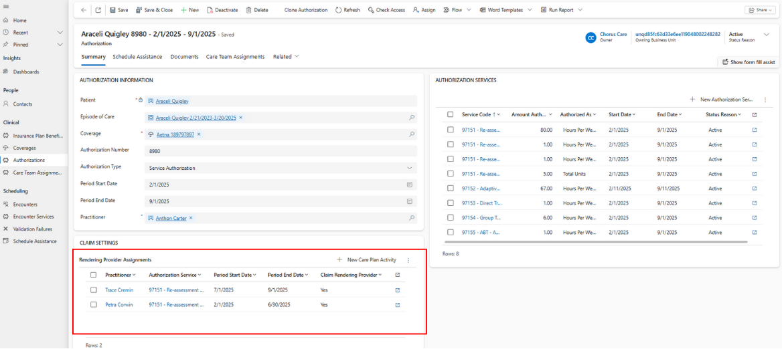Click the Delete command
Viewport: 782px width, 349px height.
(257, 10)
